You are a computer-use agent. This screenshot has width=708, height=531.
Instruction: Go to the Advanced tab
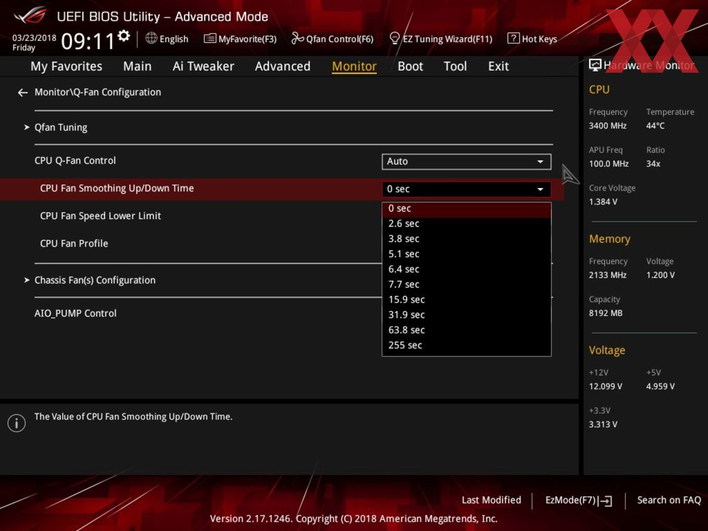coord(283,66)
